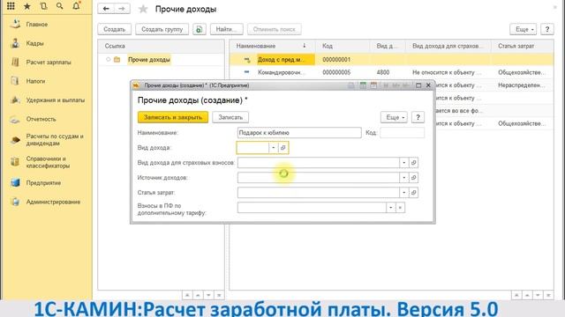Open Еще menu in list toolbar
The image size is (565, 317).
click(x=524, y=29)
